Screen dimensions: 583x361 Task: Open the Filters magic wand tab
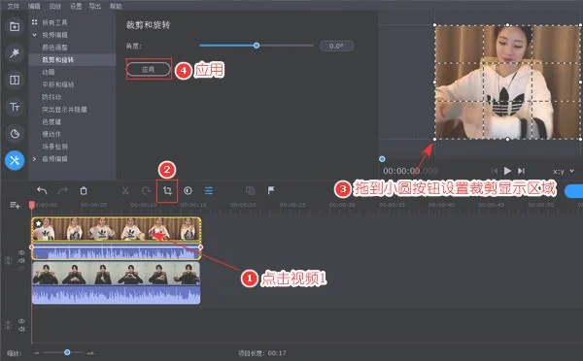15,53
